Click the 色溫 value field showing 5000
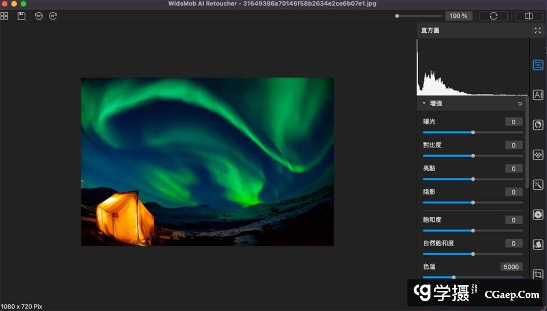The height and width of the screenshot is (311, 547). pyautogui.click(x=511, y=267)
